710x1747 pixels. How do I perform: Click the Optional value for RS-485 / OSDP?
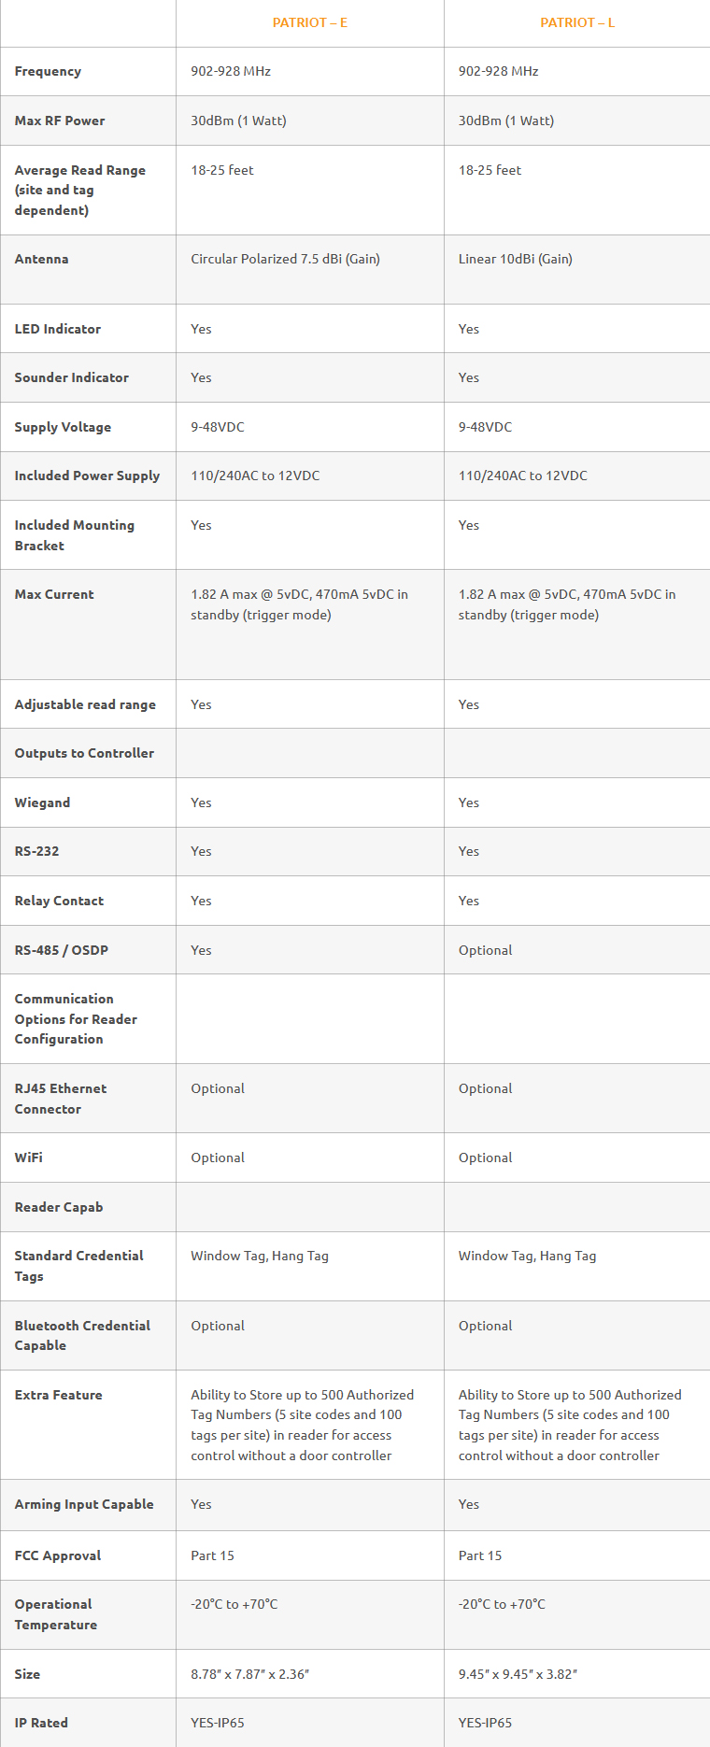[485, 950]
